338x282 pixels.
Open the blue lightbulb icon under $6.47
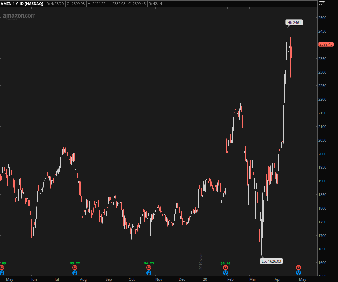tap(226, 273)
